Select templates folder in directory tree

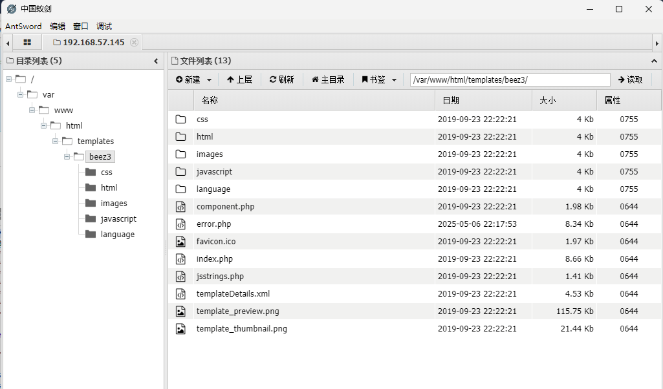[x=96, y=141]
